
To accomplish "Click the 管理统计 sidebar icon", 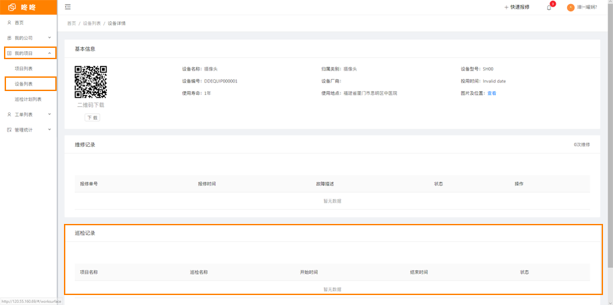I will pyautogui.click(x=9, y=130).
